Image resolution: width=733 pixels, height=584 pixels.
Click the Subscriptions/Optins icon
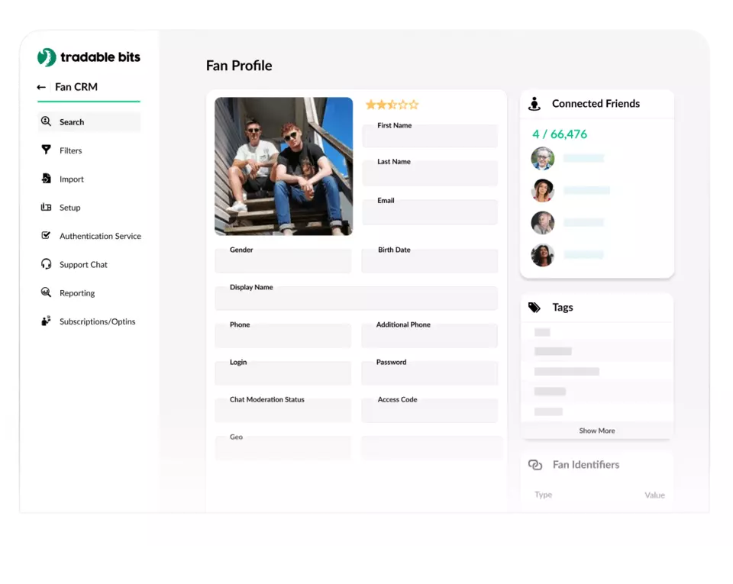(46, 321)
